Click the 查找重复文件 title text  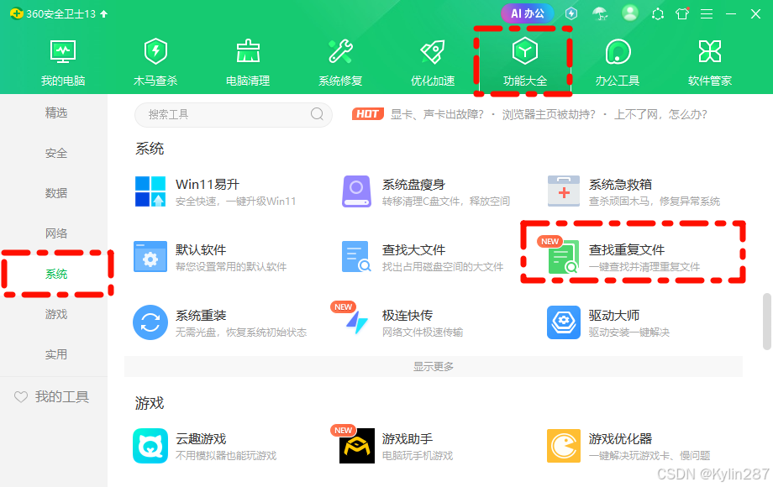click(x=627, y=249)
